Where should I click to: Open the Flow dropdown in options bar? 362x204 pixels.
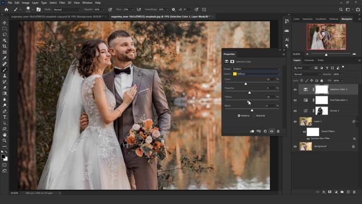pyautogui.click(x=132, y=10)
